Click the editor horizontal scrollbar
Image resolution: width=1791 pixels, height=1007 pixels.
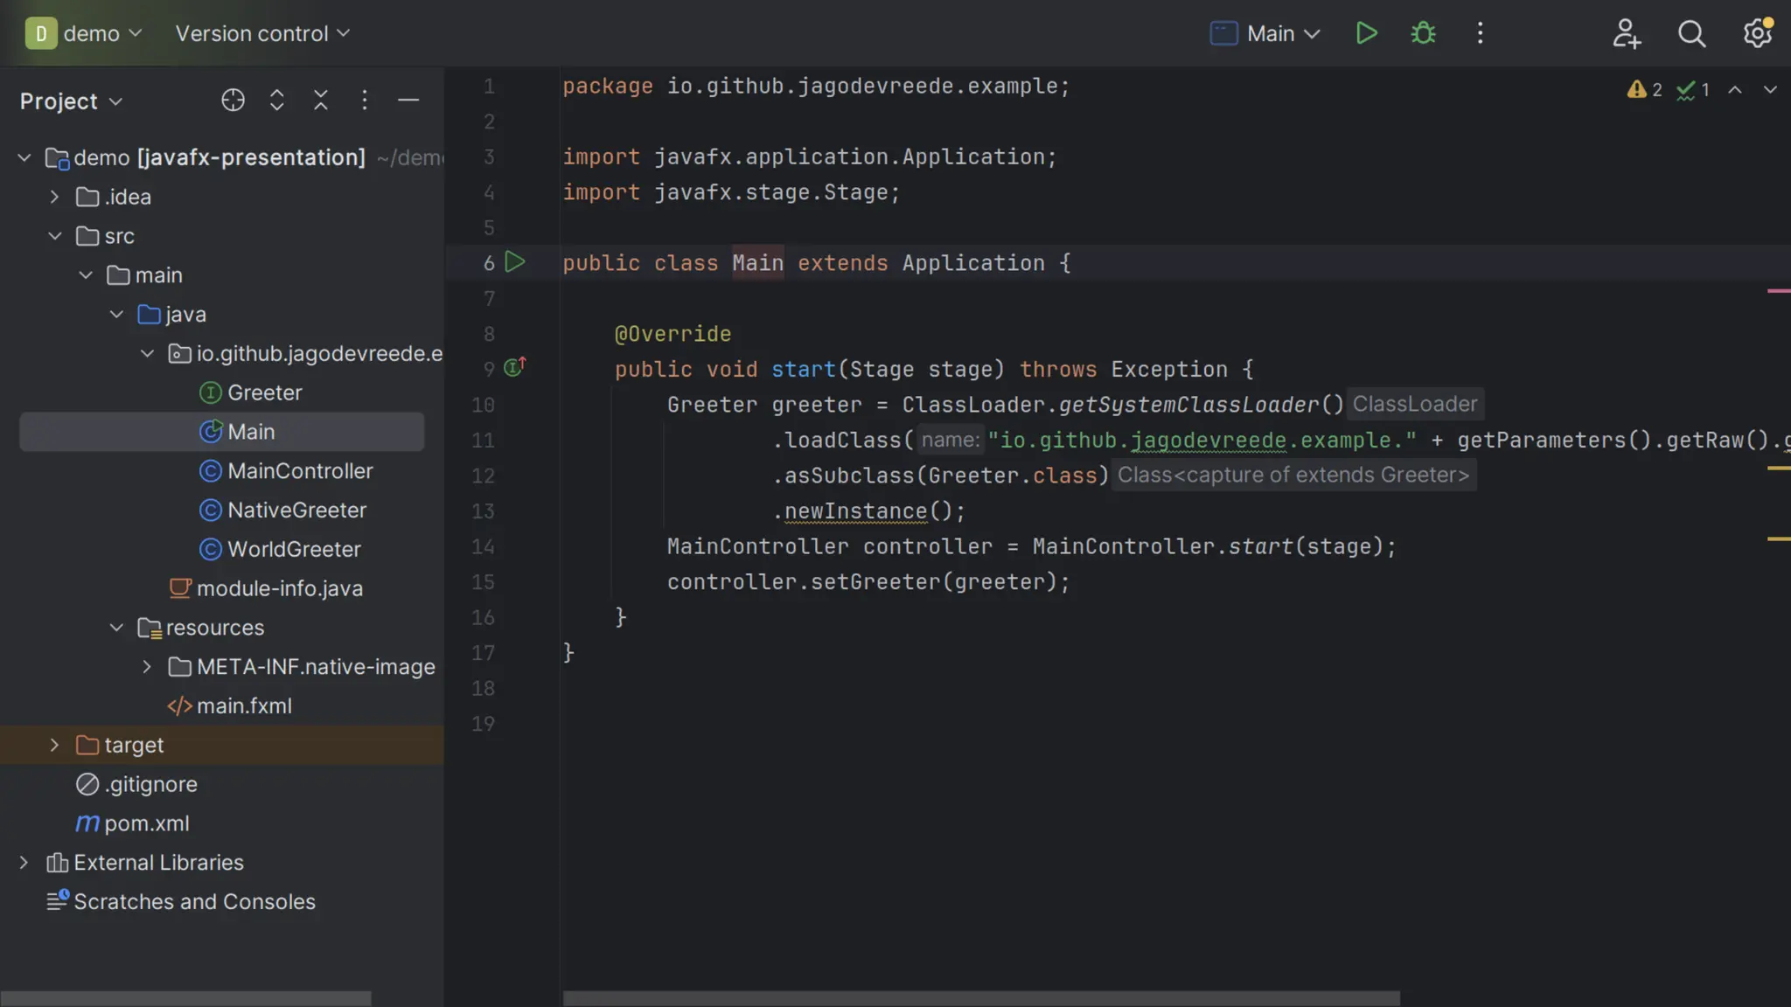(980, 997)
